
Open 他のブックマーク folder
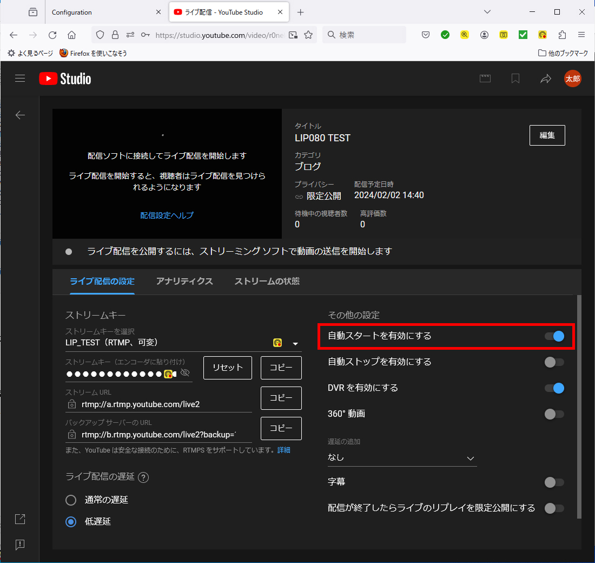point(563,53)
